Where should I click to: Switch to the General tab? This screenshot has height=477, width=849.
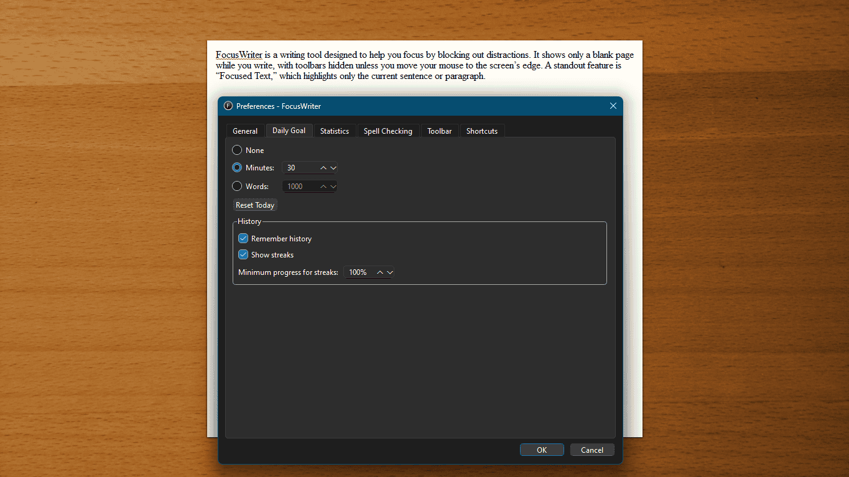[x=245, y=131]
